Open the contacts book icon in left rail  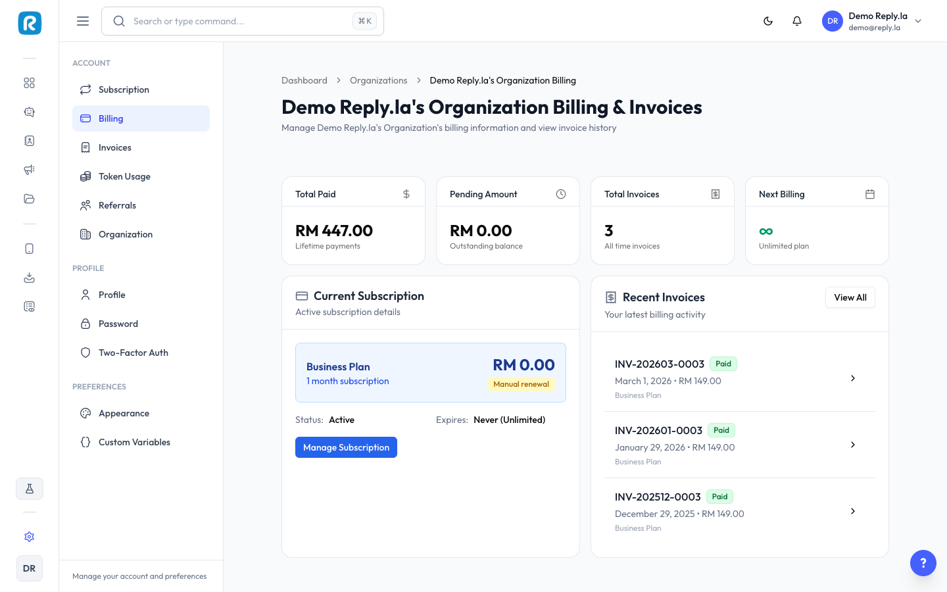29,141
